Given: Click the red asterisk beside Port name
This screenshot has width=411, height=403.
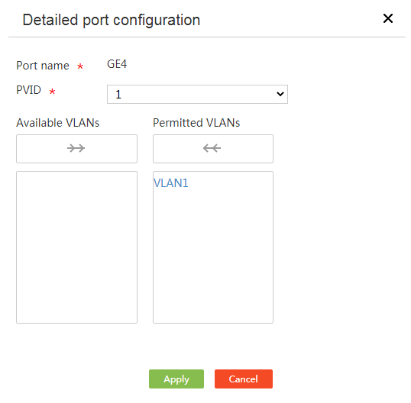Looking at the screenshot, I should coord(80,66).
